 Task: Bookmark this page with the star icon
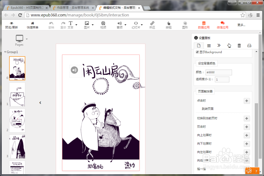pyautogui.click(x=243, y=15)
